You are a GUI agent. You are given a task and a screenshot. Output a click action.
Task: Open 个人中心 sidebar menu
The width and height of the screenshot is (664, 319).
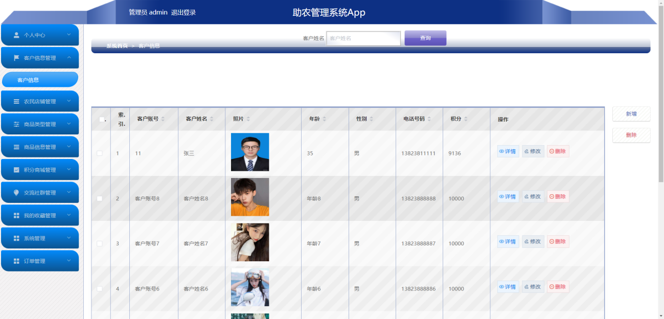40,35
